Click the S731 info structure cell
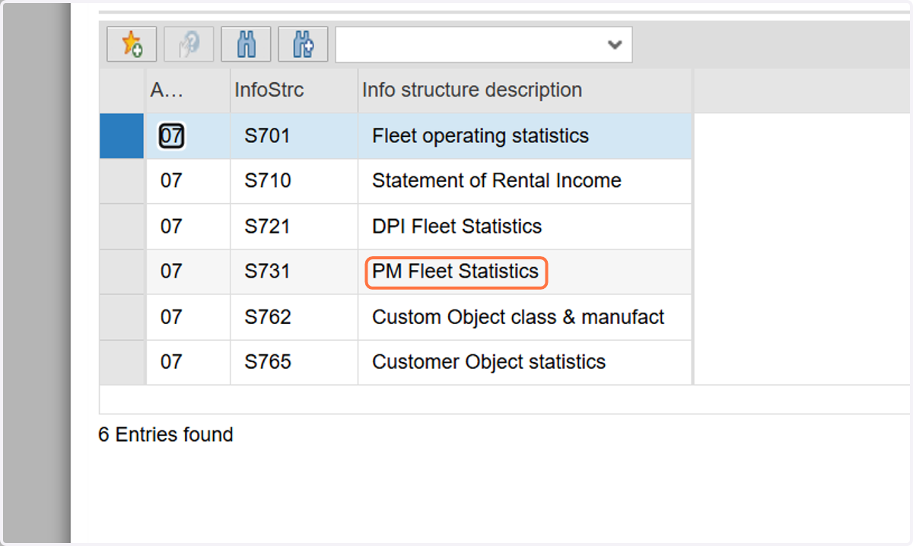 (294, 271)
